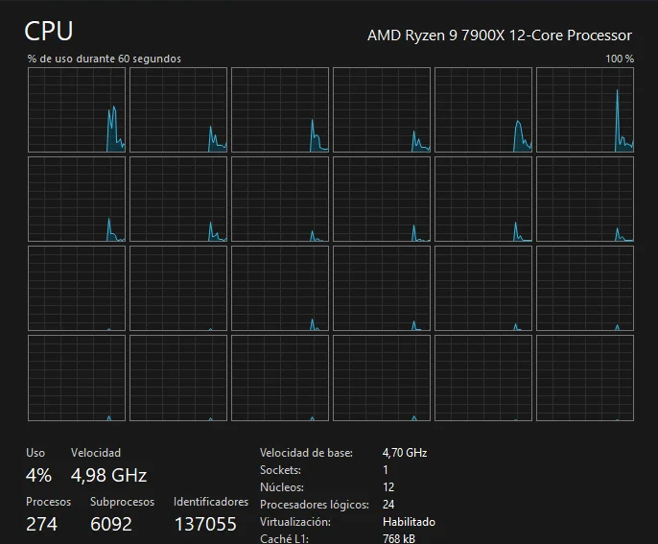Viewport: 658px width, 544px height.
Task: Click the Procesadores lógicos value 24
Action: 388,505
